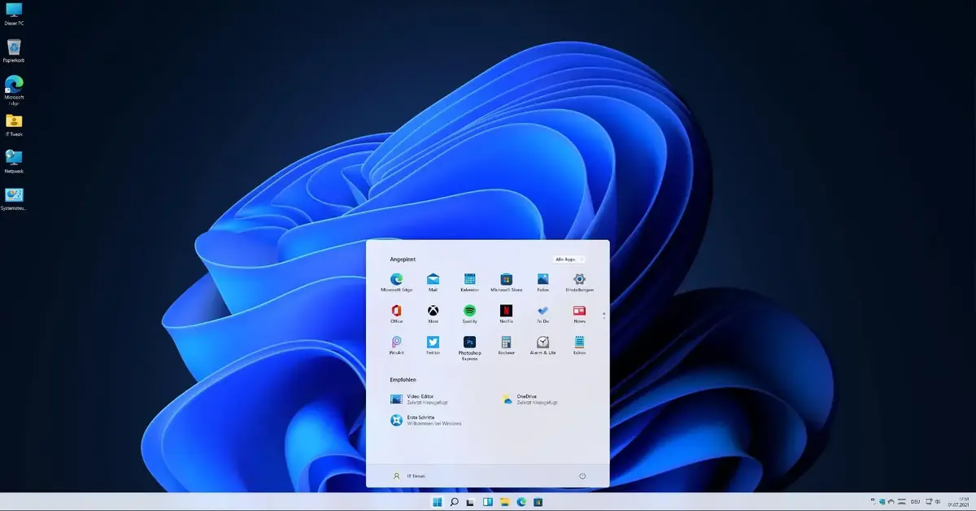Viewport: 976px width, 511px height.
Task: Open the Fotos app
Action: (542, 281)
